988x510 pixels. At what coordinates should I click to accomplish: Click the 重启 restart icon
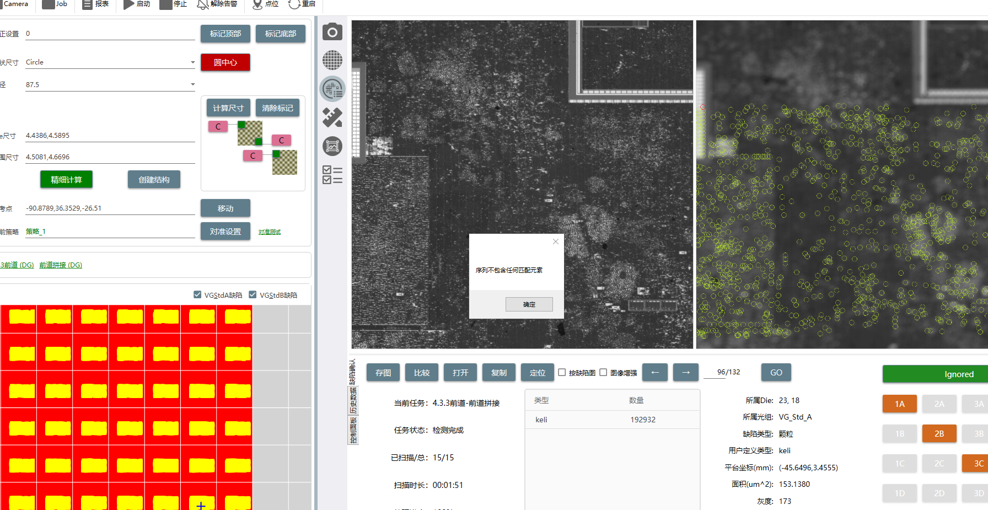(294, 4)
